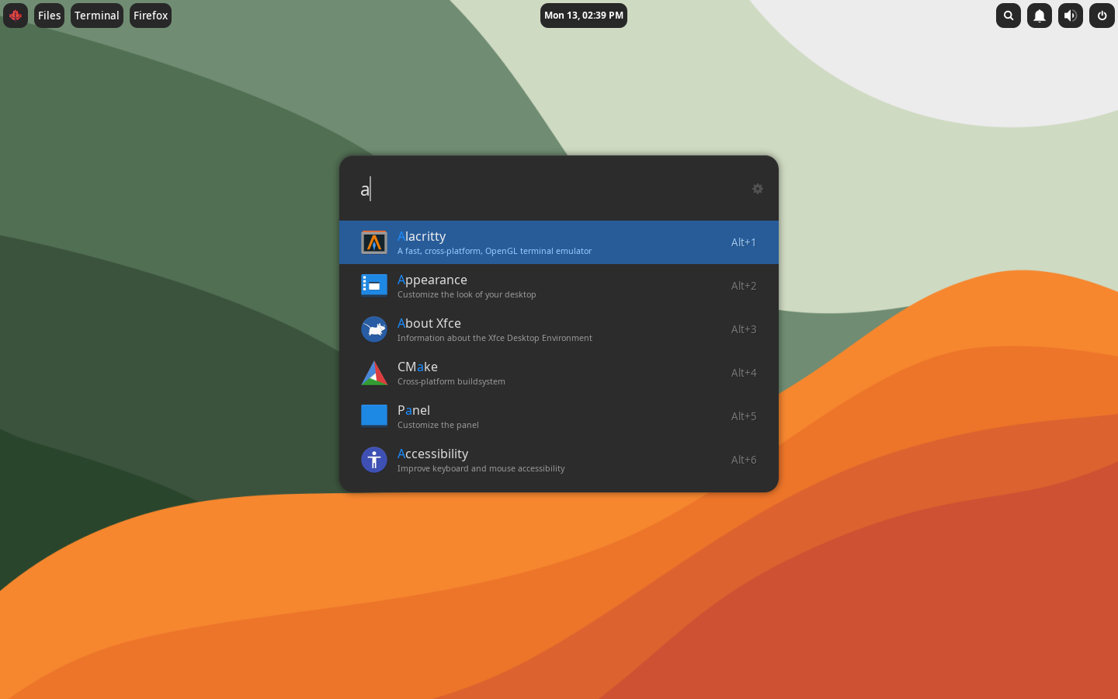Select the Alacritty result title
The height and width of the screenshot is (699, 1118).
coord(422,236)
